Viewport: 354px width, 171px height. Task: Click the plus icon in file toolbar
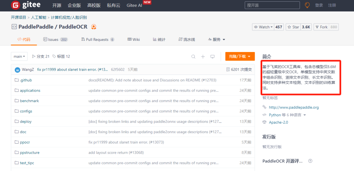203,57
